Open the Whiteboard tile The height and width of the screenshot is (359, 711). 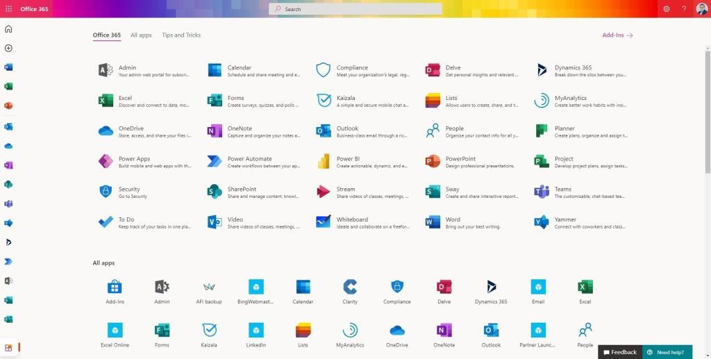[x=362, y=222]
